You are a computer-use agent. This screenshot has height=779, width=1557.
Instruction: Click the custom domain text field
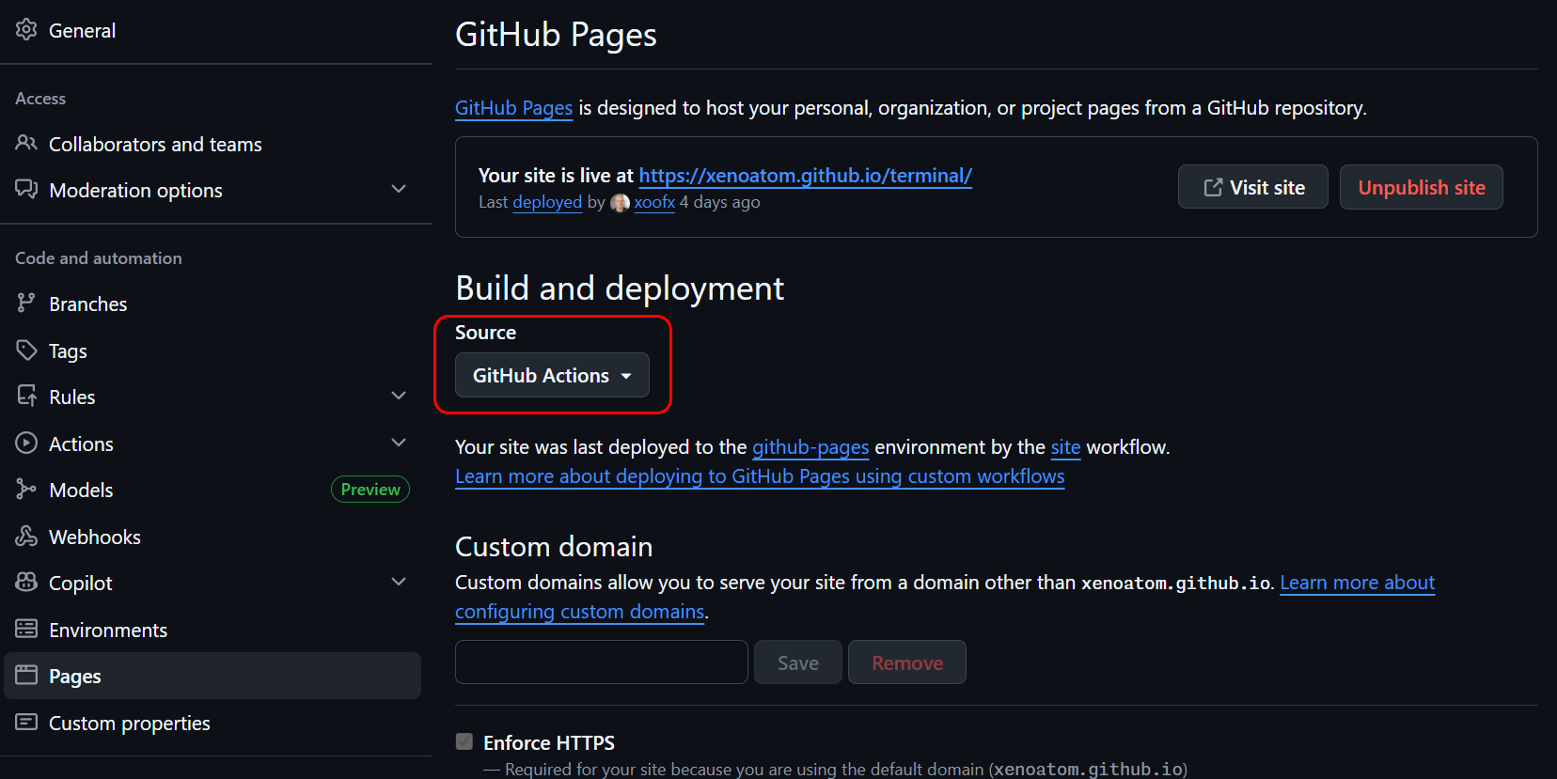[x=602, y=662]
